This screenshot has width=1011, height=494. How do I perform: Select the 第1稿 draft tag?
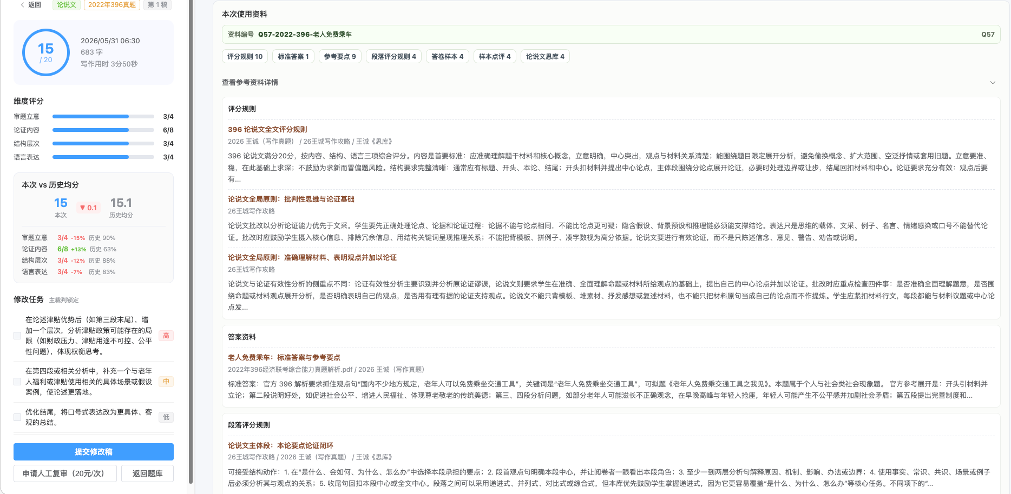click(157, 5)
